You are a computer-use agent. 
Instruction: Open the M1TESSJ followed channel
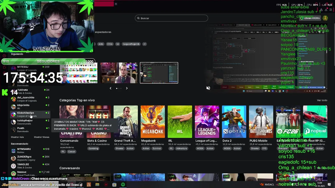[30, 68]
